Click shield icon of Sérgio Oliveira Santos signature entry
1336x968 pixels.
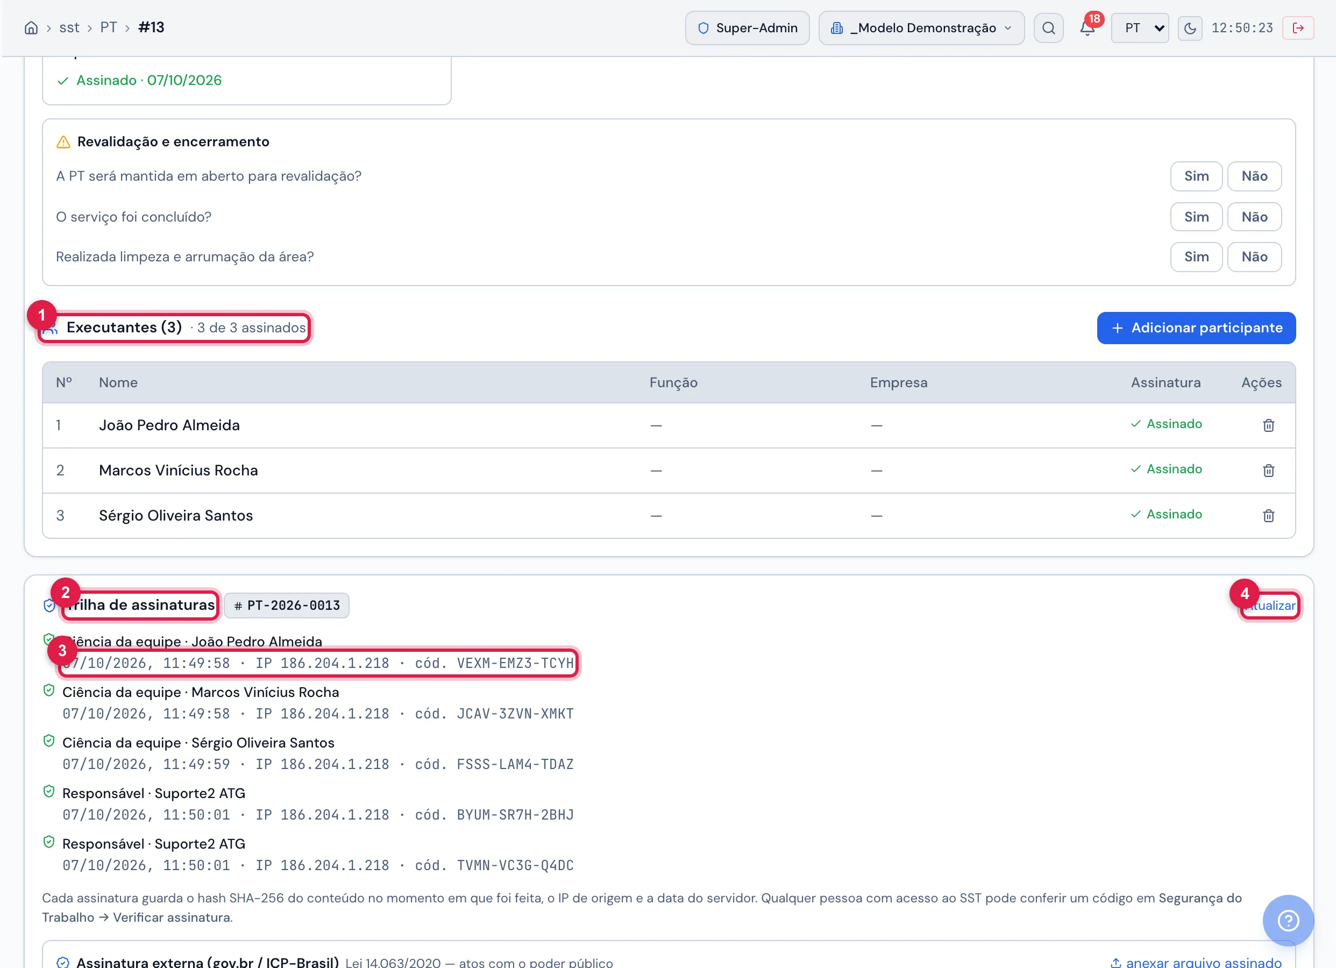[49, 741]
